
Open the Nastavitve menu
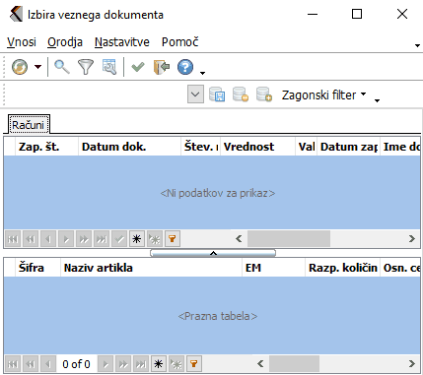[122, 42]
